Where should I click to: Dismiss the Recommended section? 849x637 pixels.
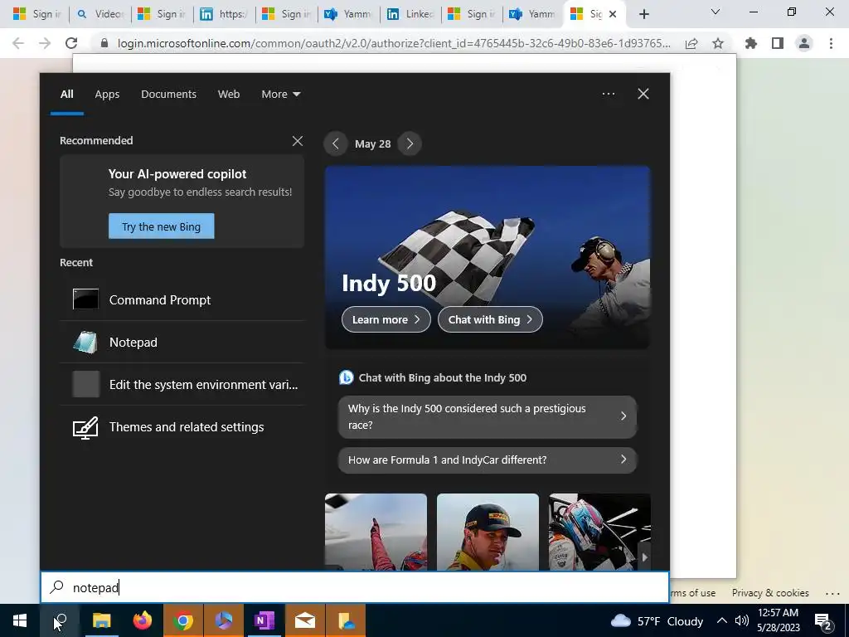click(298, 141)
